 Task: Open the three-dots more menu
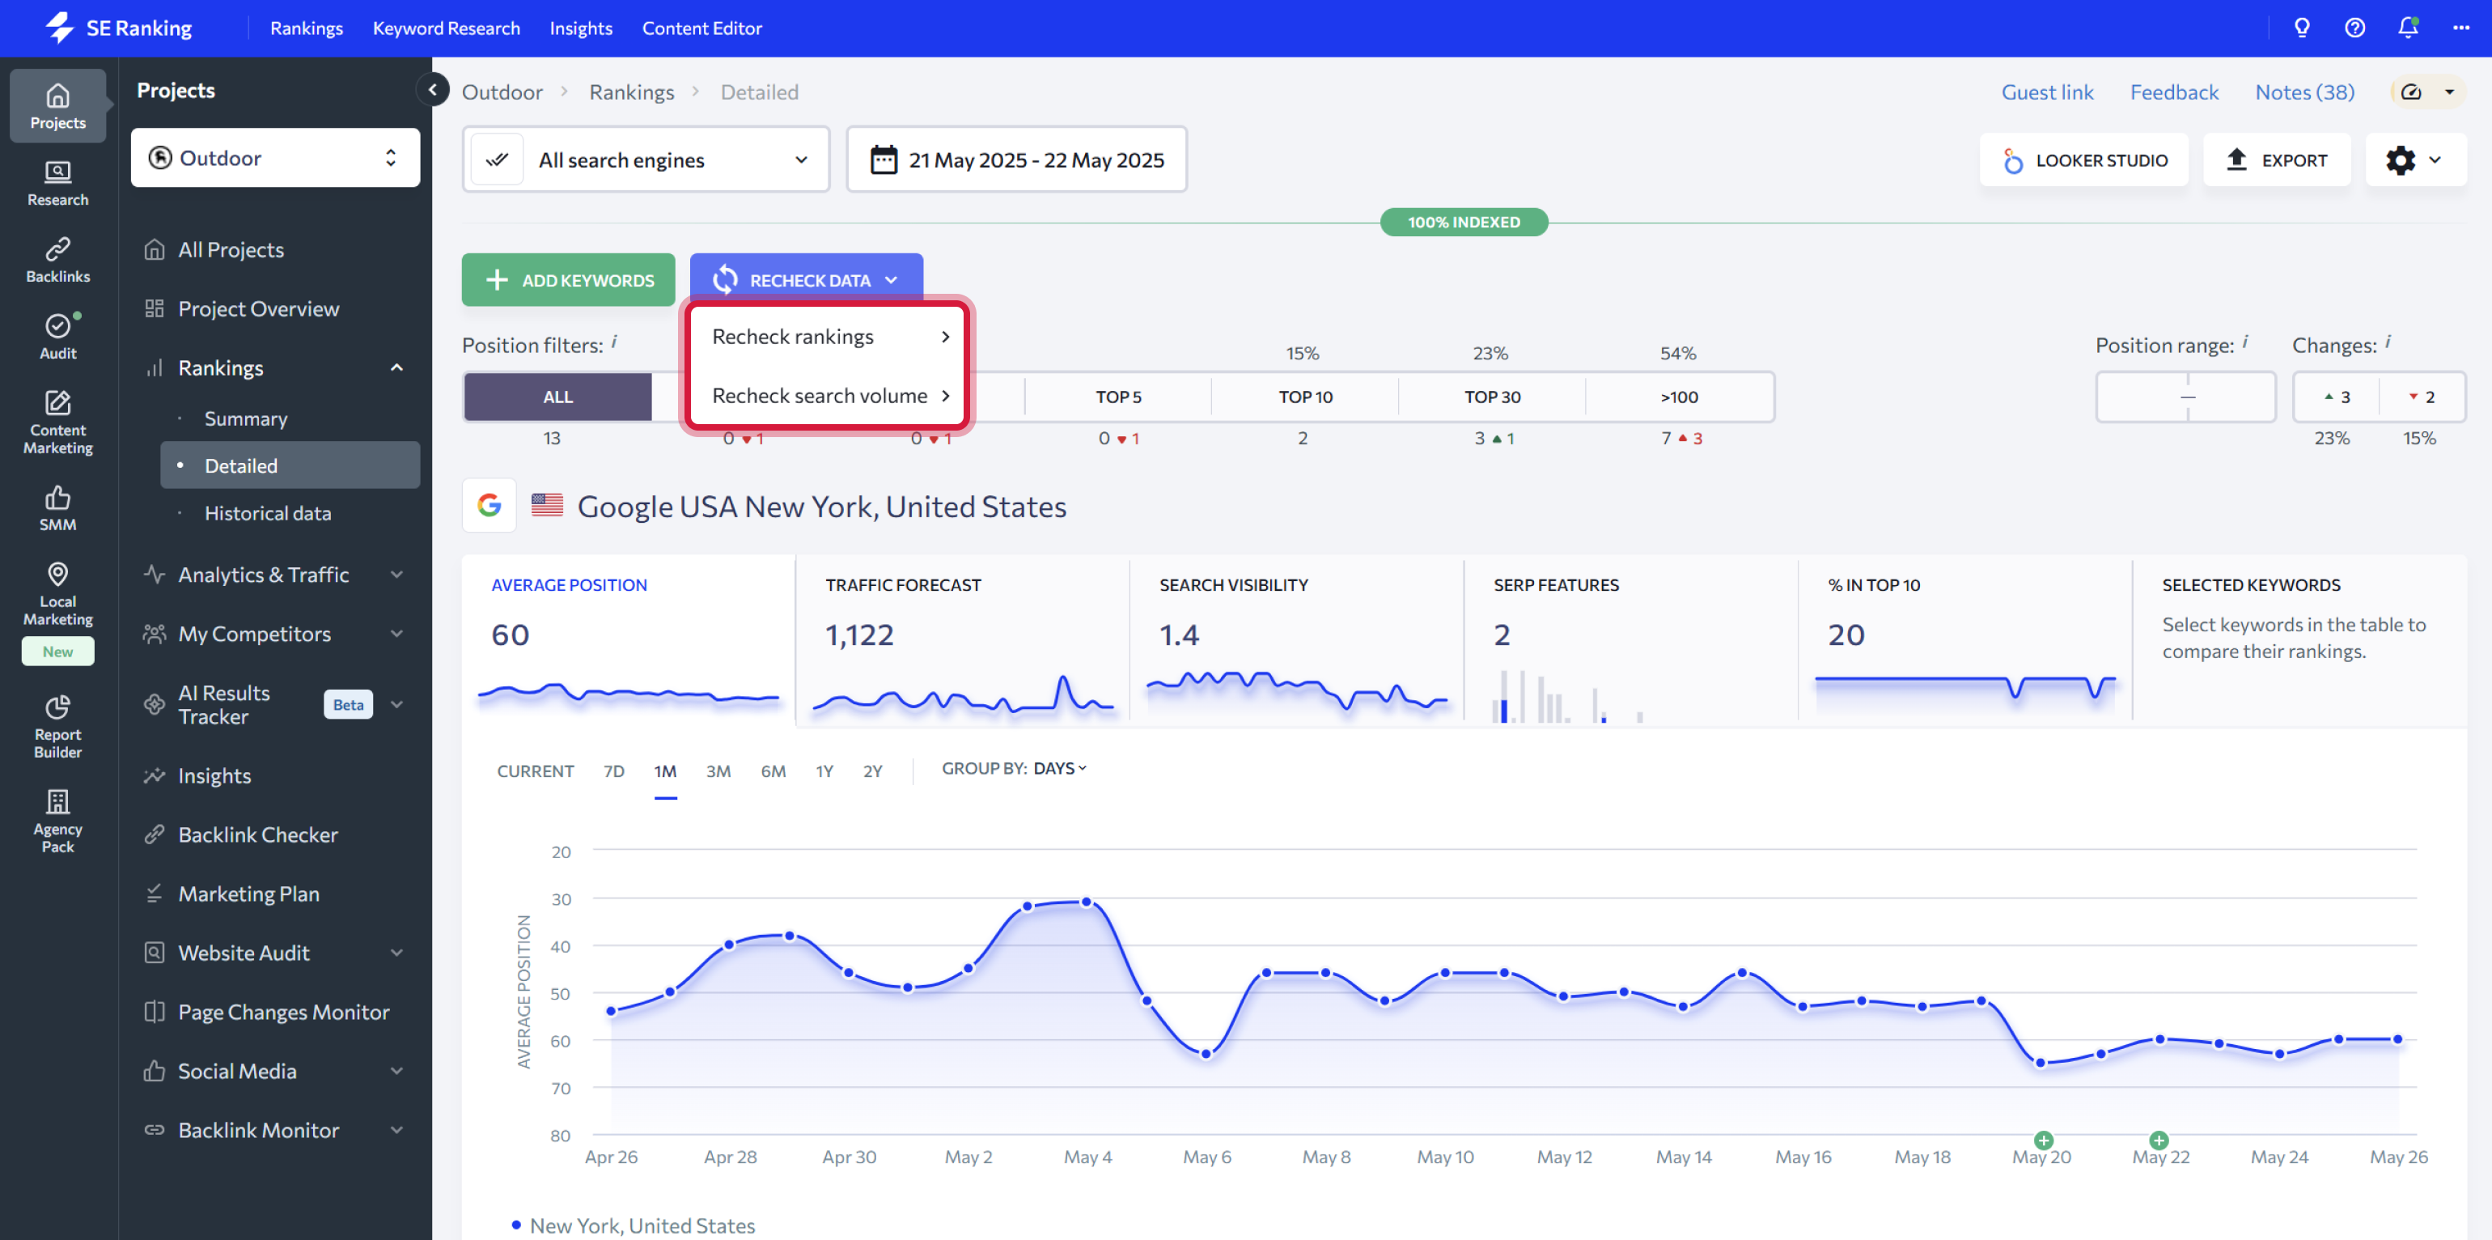tap(2461, 28)
